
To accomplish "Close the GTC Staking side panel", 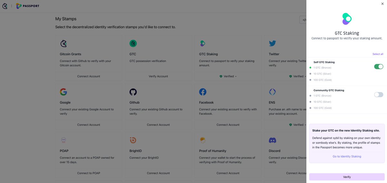I will (x=382, y=4).
